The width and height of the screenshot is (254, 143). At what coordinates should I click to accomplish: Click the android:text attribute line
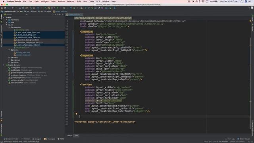point(103,100)
